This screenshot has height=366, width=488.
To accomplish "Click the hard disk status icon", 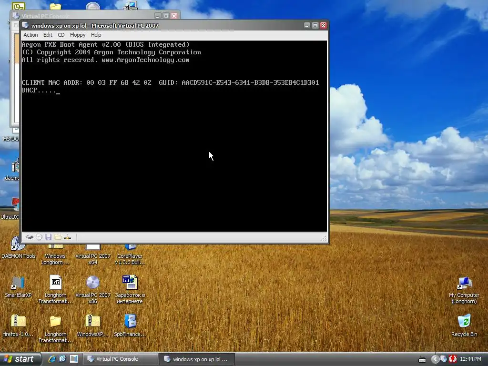I will pyautogui.click(x=29, y=237).
